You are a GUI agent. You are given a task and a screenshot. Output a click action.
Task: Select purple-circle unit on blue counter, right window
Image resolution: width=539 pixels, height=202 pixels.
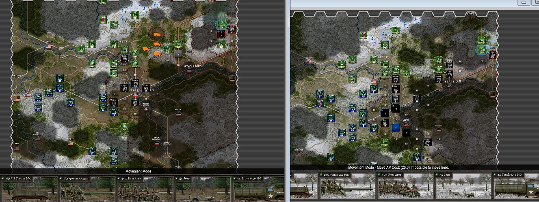coord(320,103)
